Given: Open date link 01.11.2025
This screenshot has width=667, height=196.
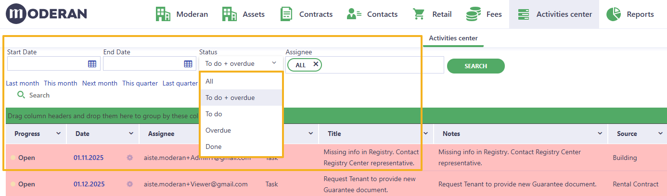Looking at the screenshot, I should click(89, 158).
